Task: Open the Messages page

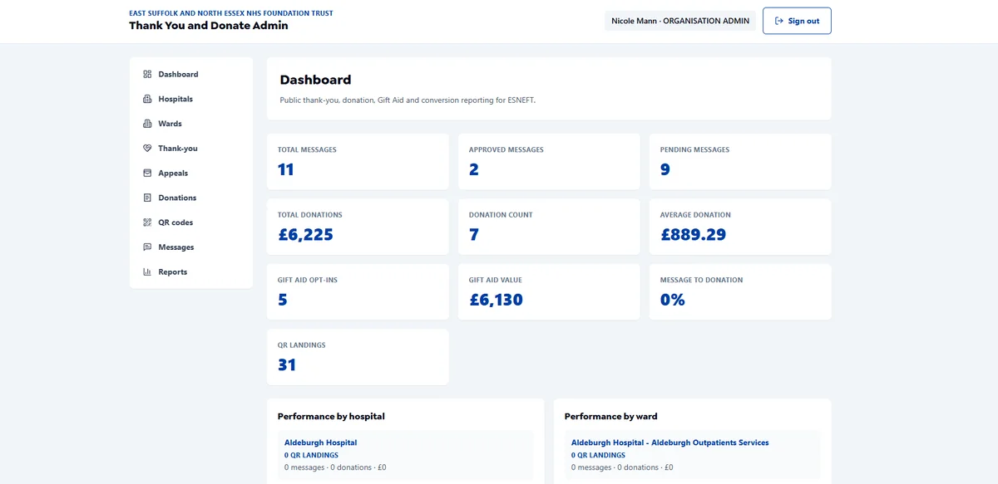Action: tap(191, 247)
